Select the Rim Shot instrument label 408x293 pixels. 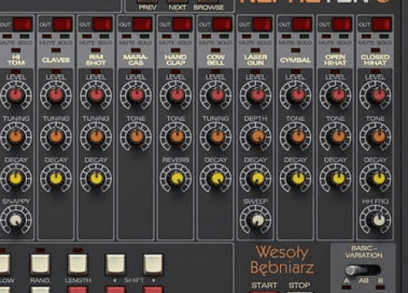click(95, 60)
